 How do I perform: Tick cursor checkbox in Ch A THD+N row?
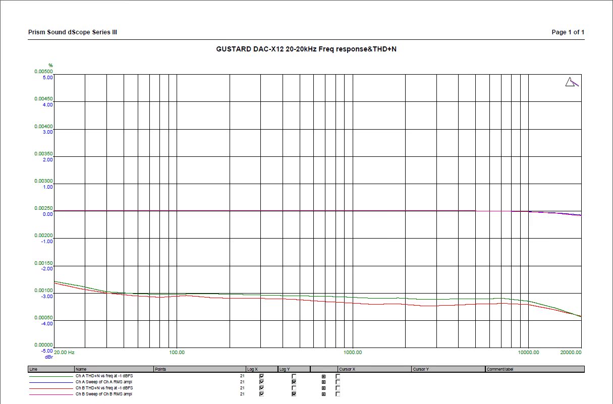point(338,376)
